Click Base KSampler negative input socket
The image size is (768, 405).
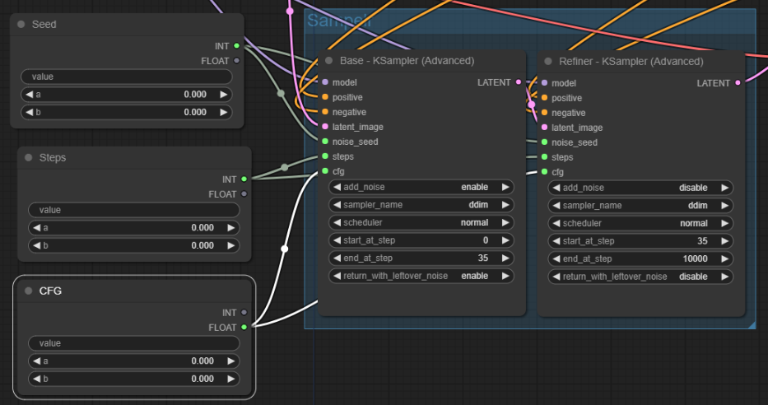click(x=325, y=112)
